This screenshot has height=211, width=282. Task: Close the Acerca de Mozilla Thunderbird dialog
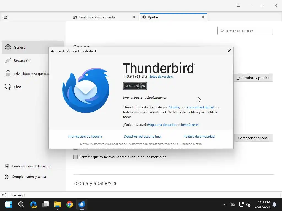point(229,51)
